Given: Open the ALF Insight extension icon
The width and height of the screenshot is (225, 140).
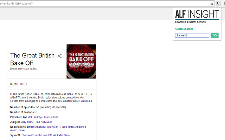Looking at the screenshot, I should [x=218, y=3].
